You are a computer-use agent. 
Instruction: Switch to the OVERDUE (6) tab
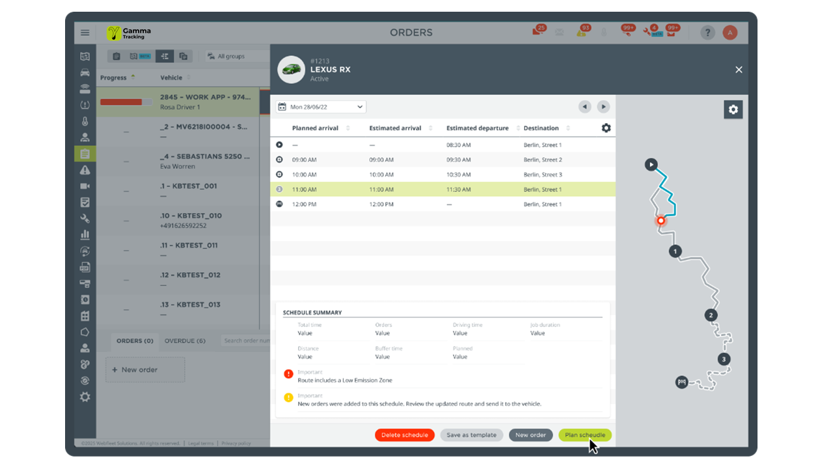pos(185,341)
